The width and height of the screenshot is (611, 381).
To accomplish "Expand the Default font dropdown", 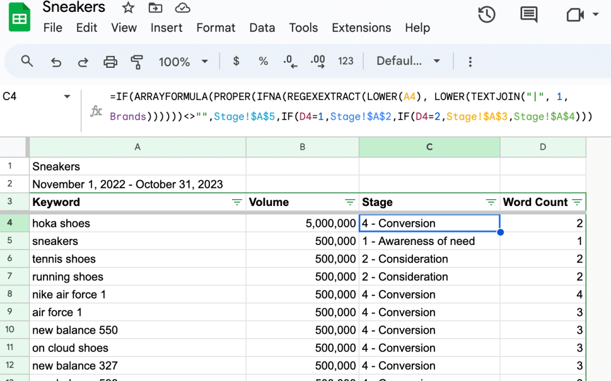I will [x=408, y=61].
